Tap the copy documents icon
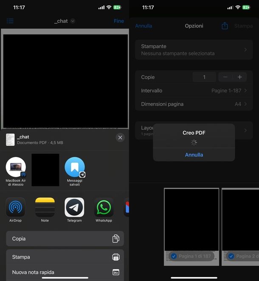 pos(116,239)
